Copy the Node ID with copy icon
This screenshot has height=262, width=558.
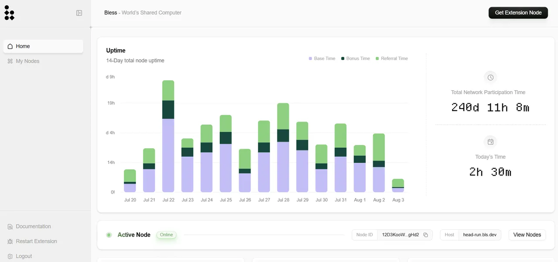pos(426,235)
